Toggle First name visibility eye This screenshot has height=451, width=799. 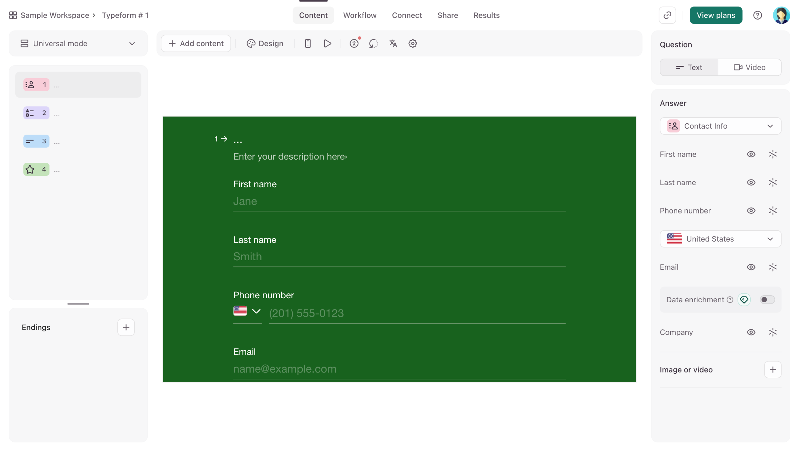click(751, 154)
